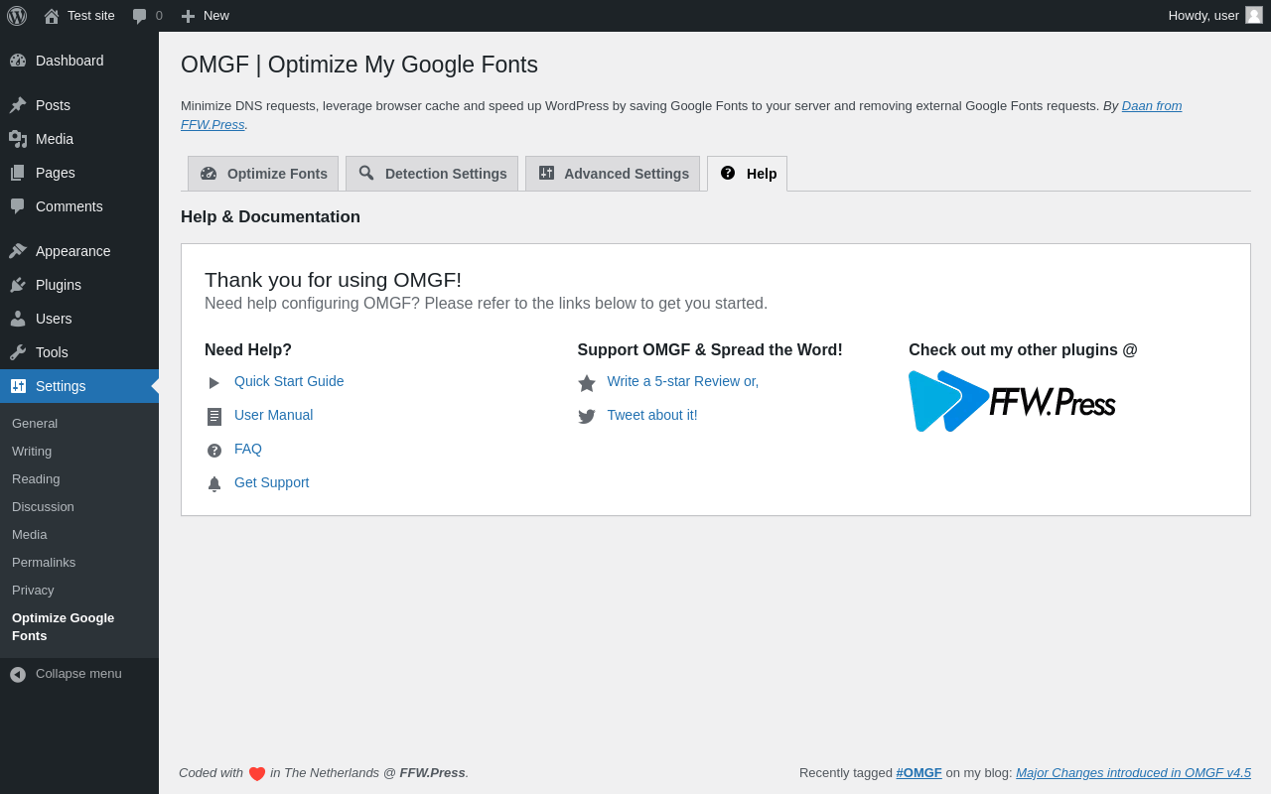Click the Tools wrench icon

pyautogui.click(x=18, y=352)
